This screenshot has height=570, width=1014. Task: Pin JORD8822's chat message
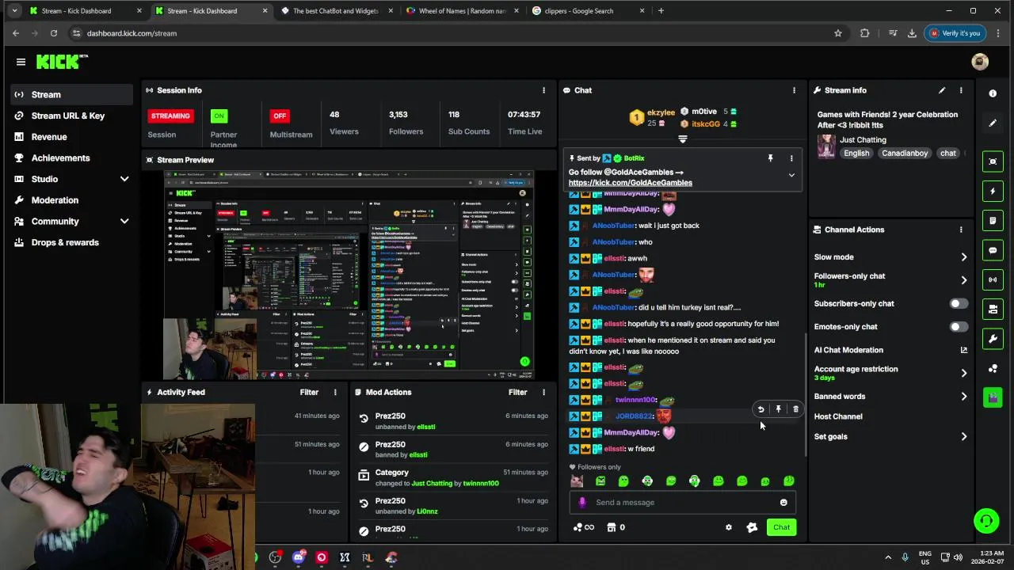[778, 409]
